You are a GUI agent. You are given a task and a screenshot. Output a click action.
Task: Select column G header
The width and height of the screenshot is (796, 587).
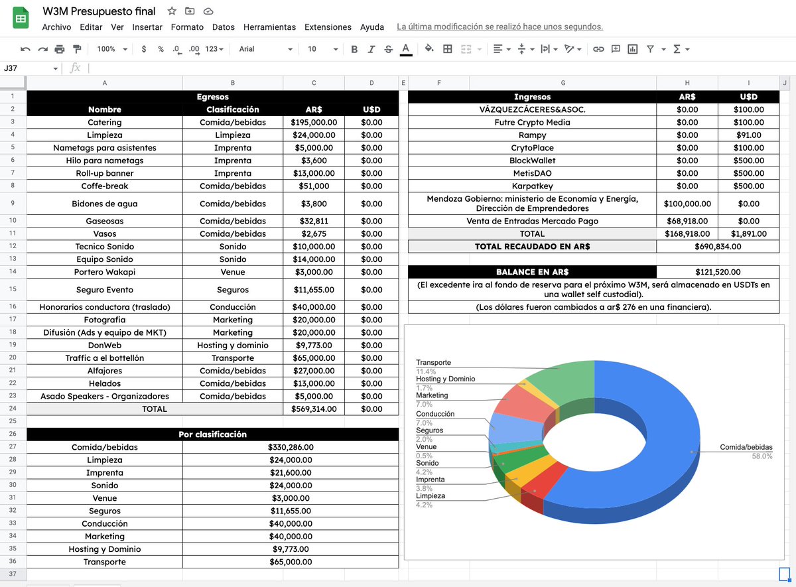point(563,83)
